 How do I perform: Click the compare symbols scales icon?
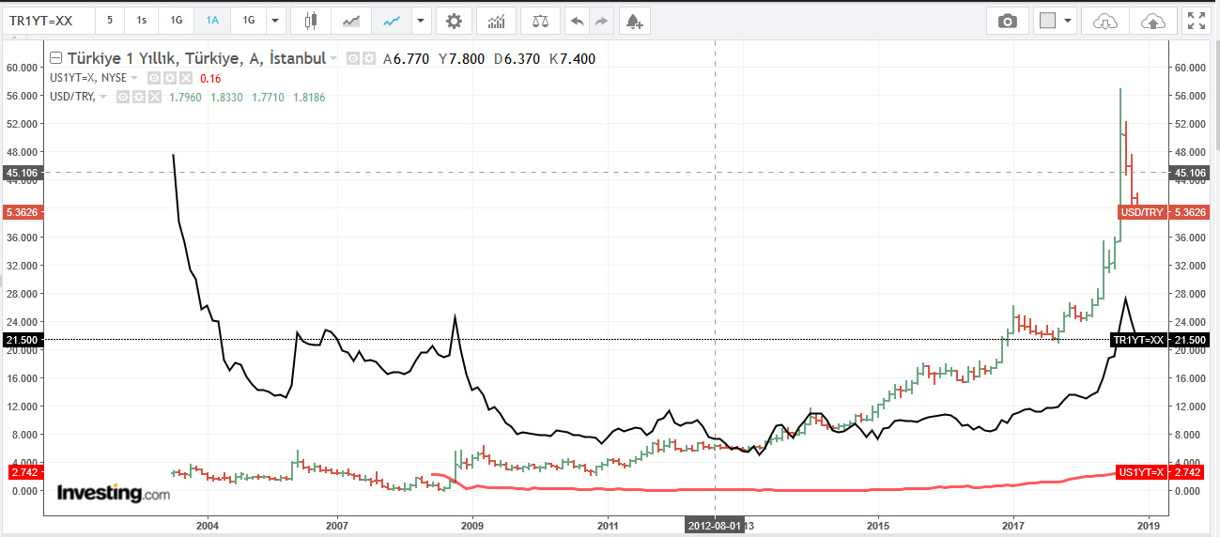click(x=539, y=21)
